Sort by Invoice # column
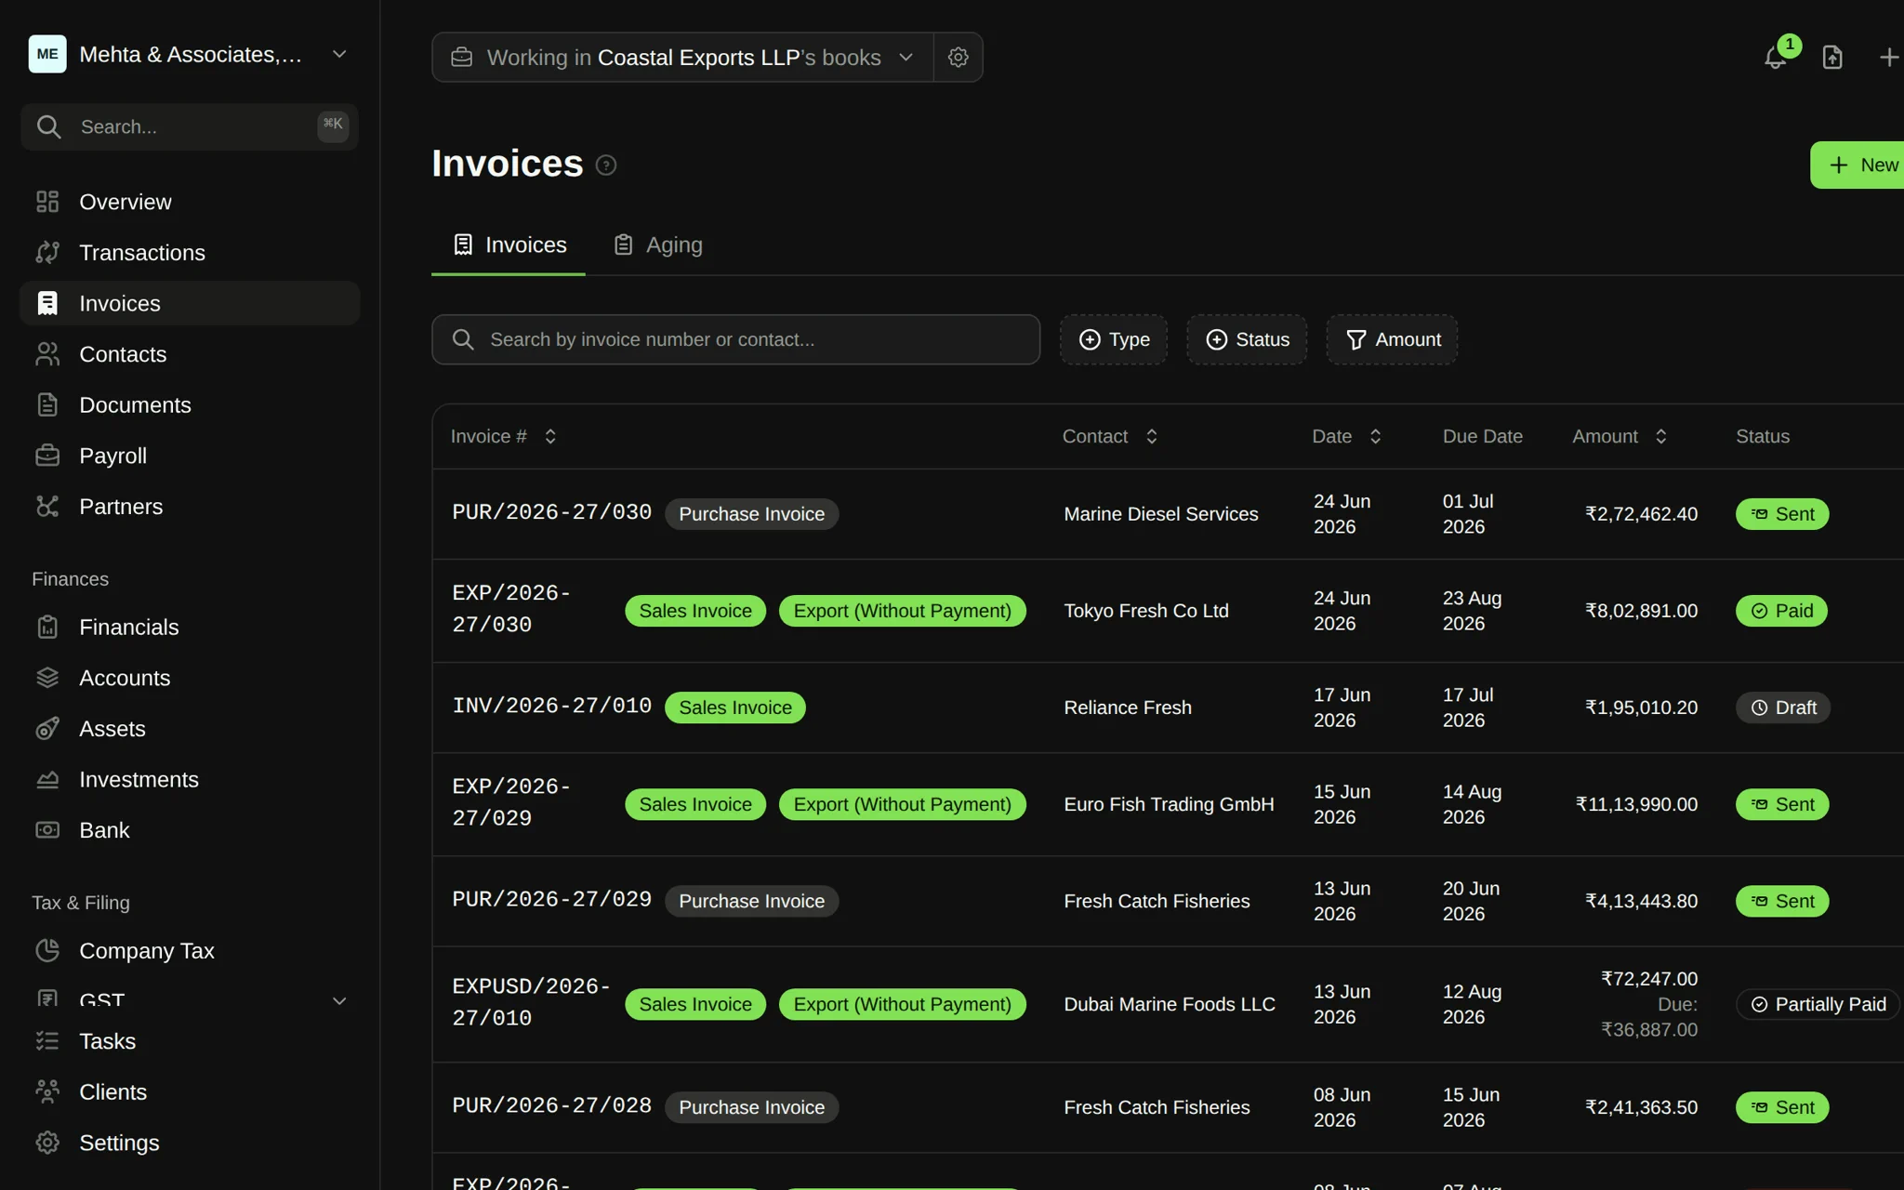The width and height of the screenshot is (1904, 1190). click(504, 436)
